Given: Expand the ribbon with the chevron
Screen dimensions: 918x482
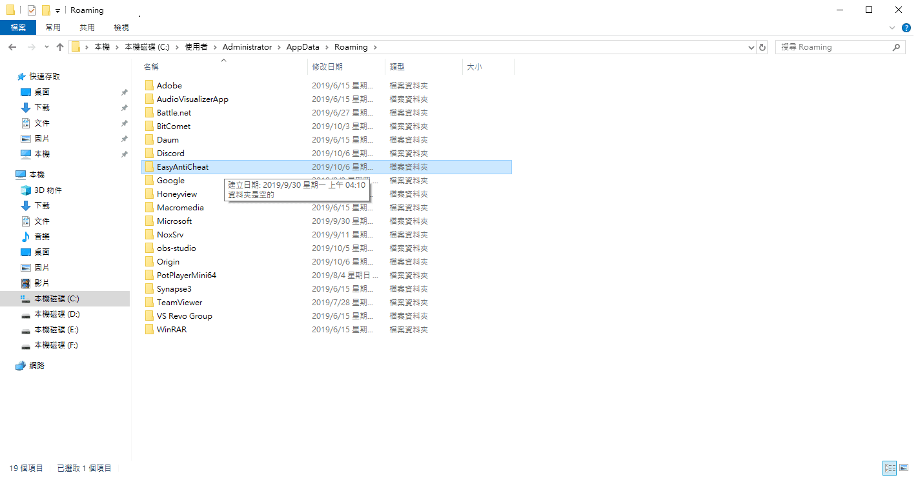Looking at the screenshot, I should tap(892, 28).
